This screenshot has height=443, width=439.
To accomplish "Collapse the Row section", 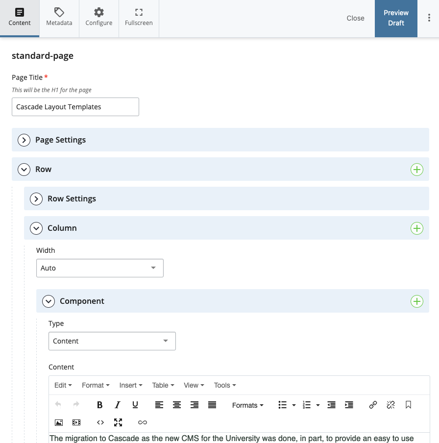I will (x=24, y=169).
